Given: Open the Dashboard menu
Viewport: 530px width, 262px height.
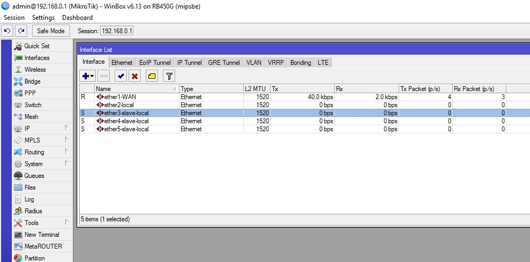Looking at the screenshot, I should [77, 18].
